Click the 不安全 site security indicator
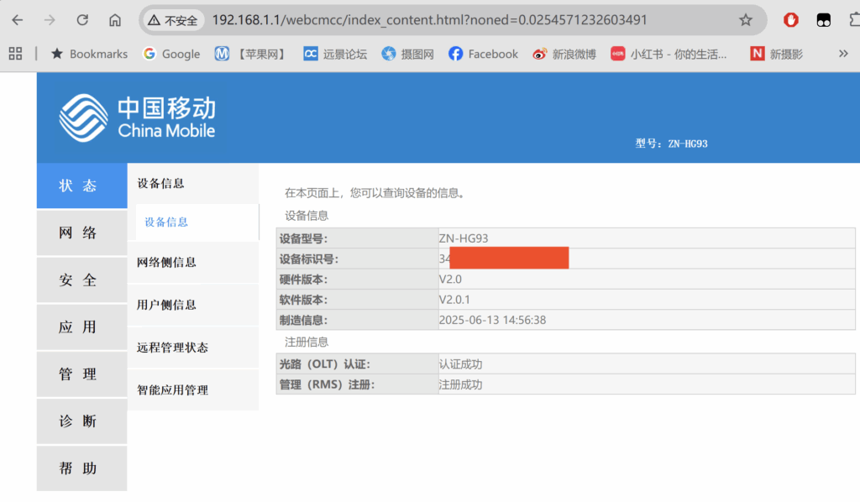The width and height of the screenshot is (860, 502). (174, 20)
